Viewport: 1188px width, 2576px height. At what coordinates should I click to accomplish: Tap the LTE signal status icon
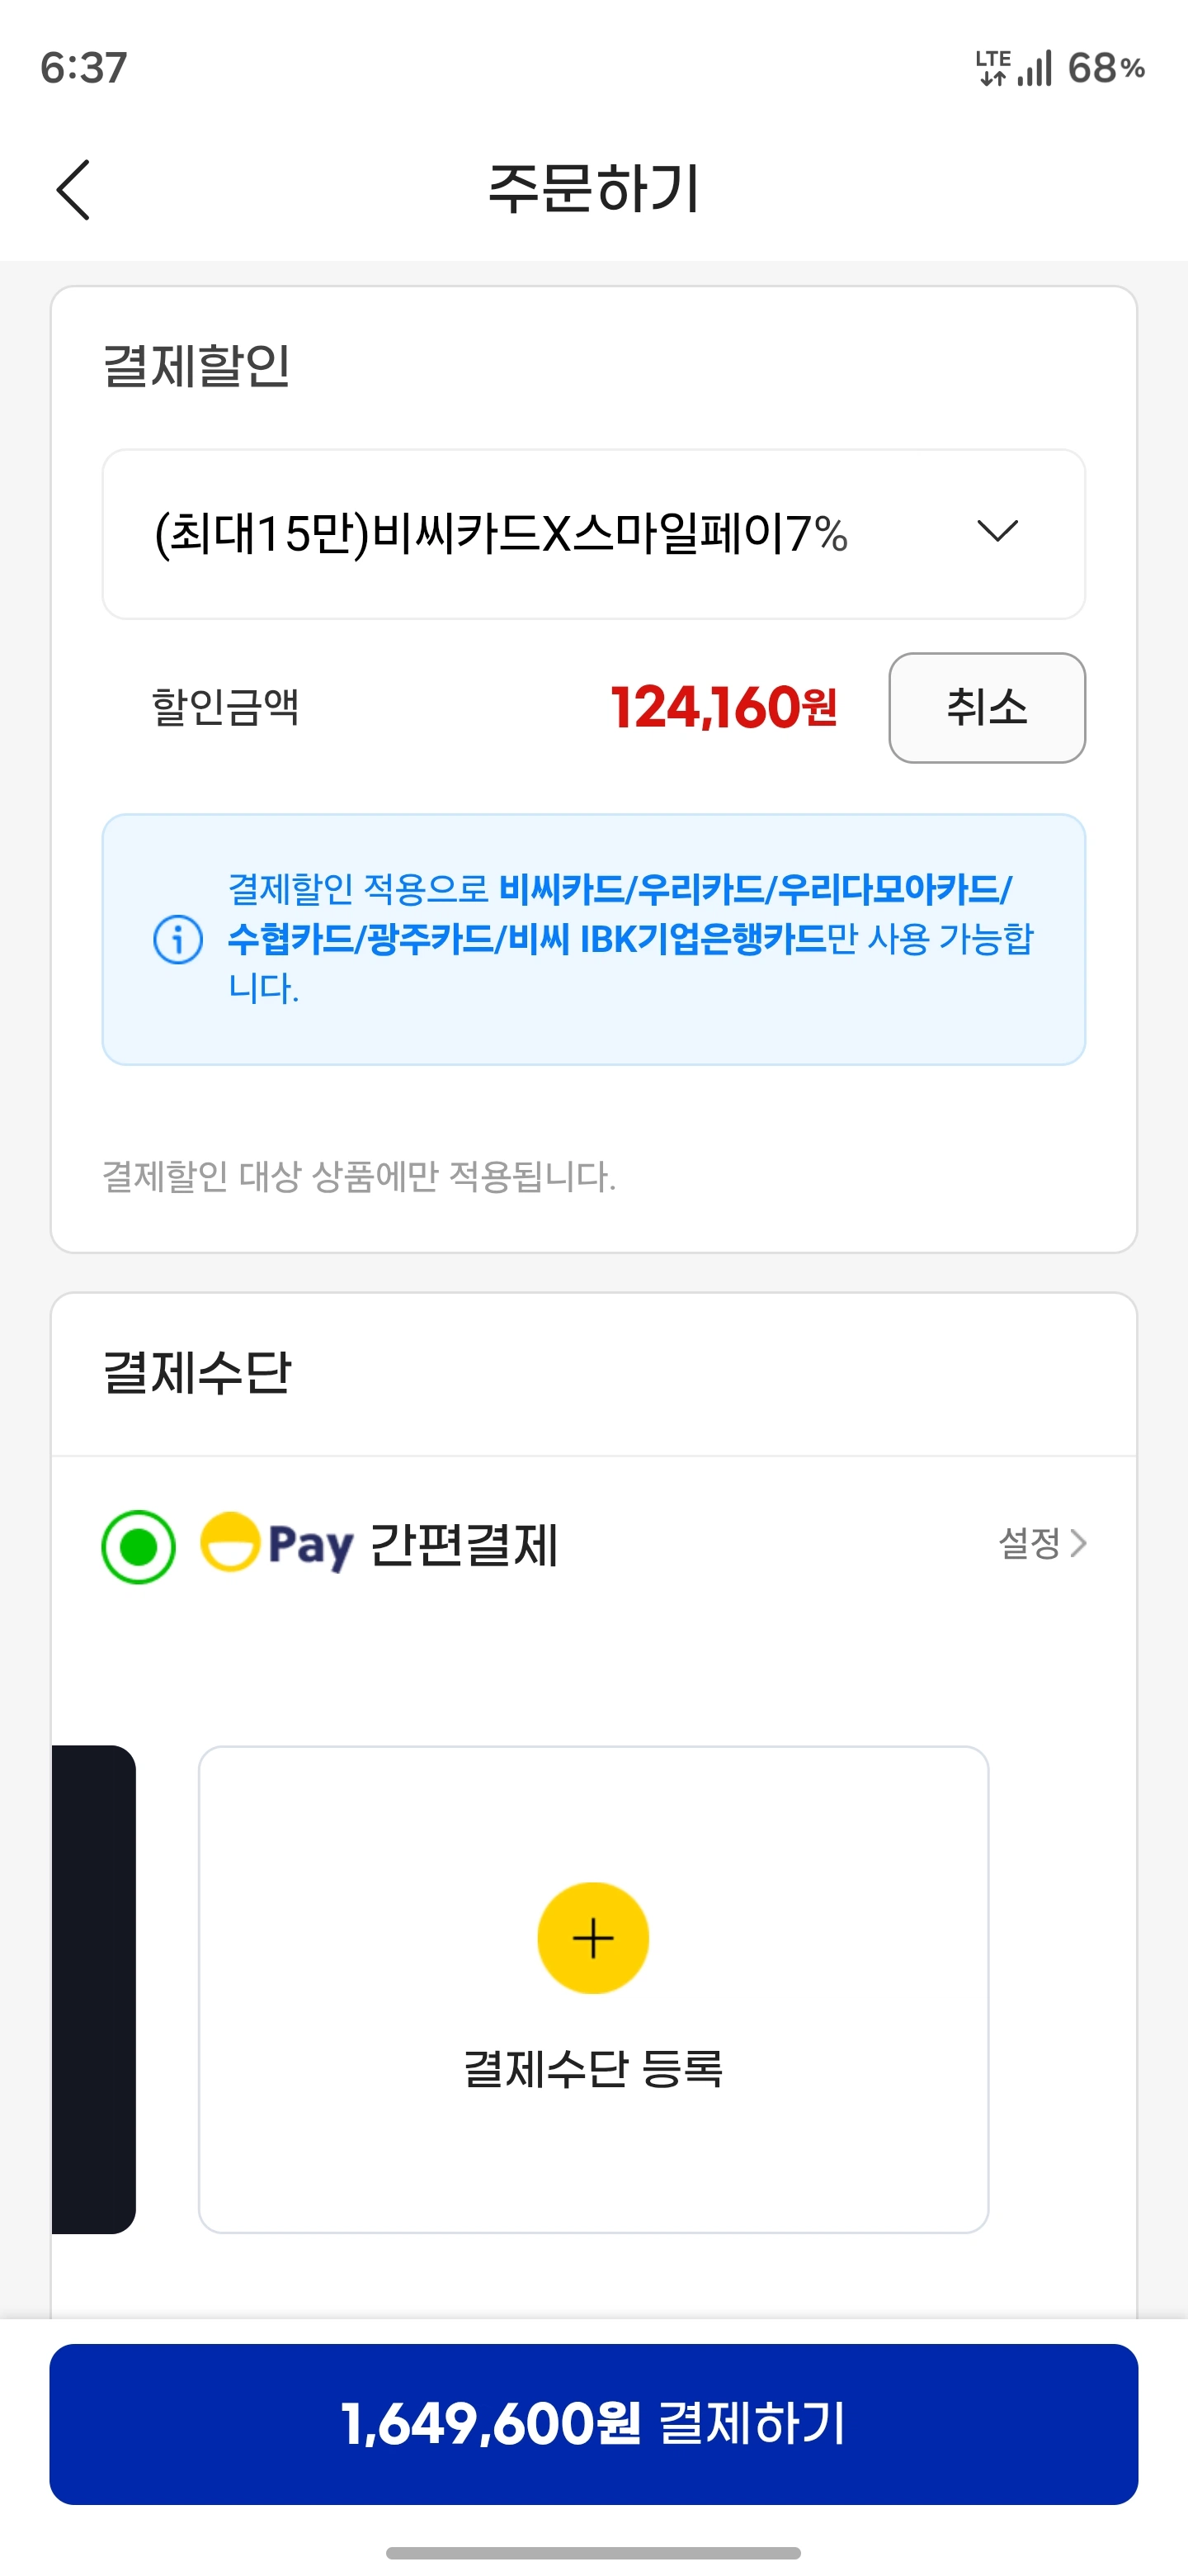coord(1013,68)
